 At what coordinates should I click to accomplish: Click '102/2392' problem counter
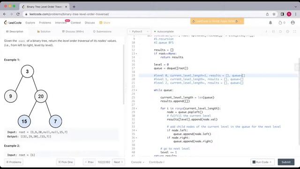pos(104,162)
